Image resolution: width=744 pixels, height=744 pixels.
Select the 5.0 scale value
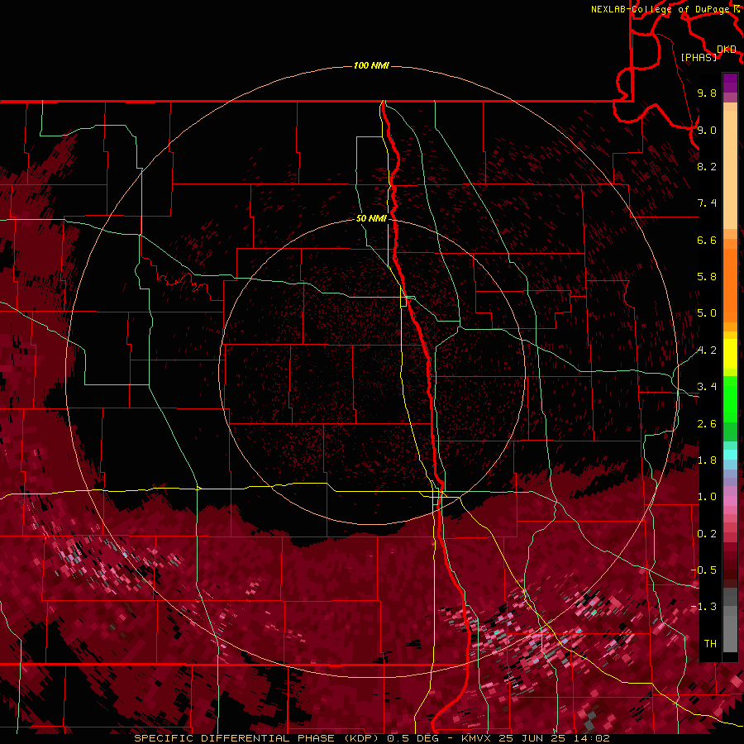(707, 313)
